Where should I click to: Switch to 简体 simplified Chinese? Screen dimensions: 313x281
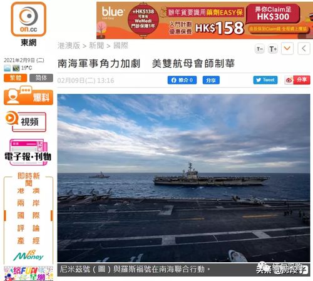41,78
